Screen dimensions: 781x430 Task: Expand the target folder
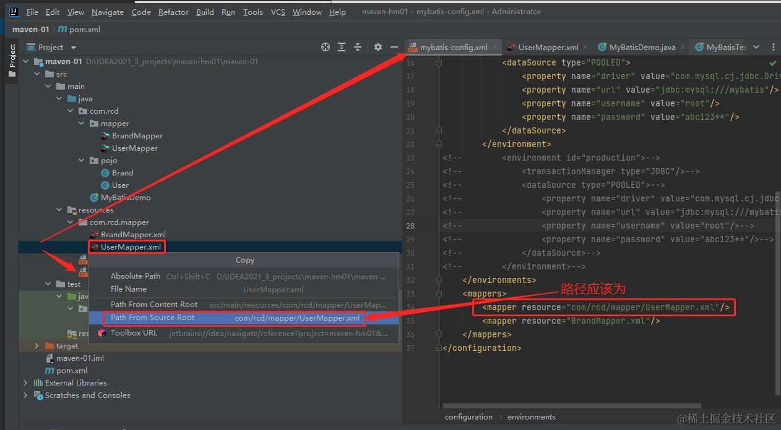pos(37,346)
